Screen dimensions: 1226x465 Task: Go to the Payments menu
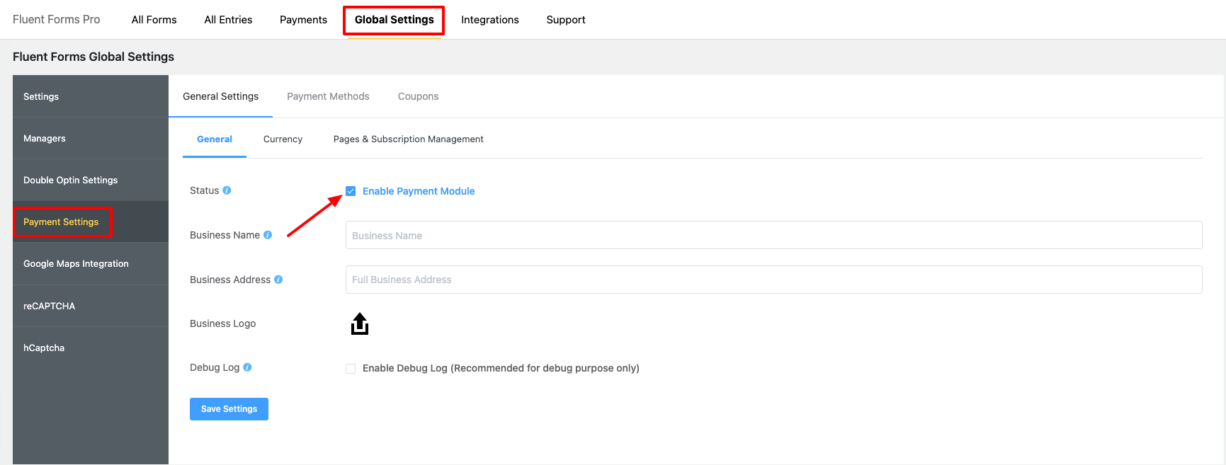click(x=303, y=20)
